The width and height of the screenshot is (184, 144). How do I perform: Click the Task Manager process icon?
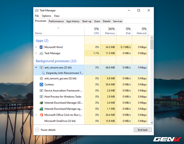(41, 53)
